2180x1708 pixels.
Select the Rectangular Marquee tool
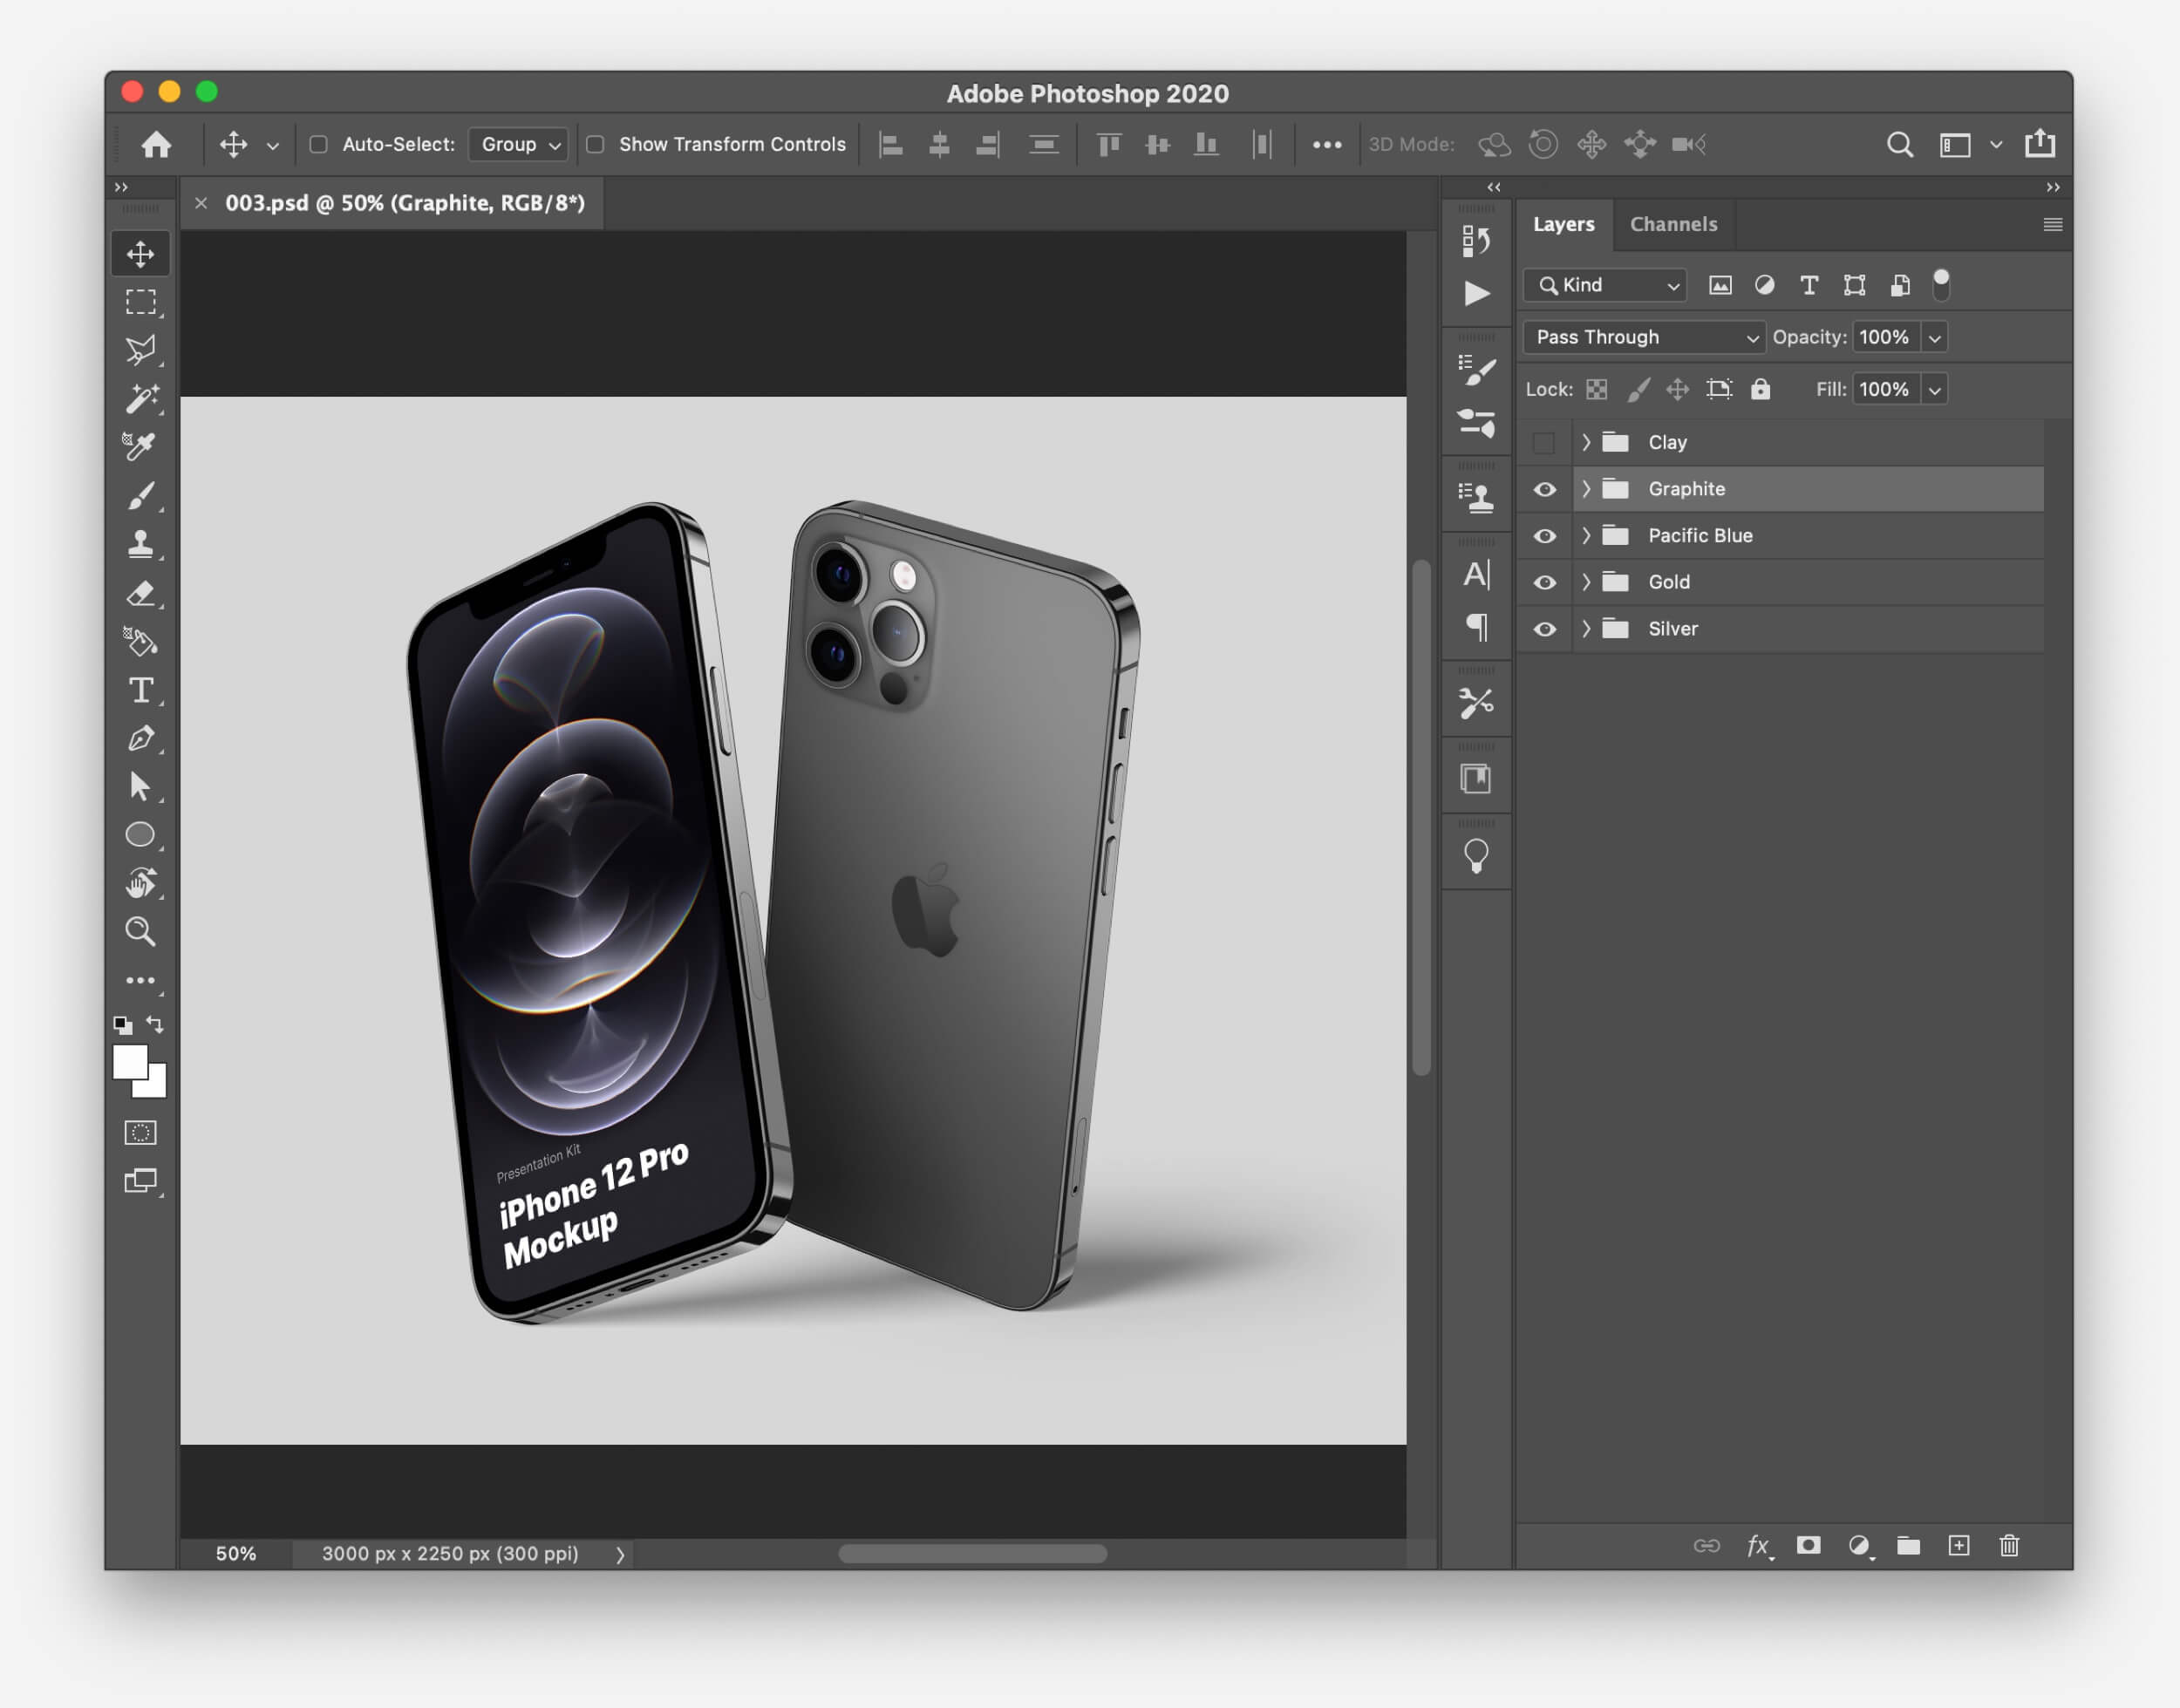(140, 302)
